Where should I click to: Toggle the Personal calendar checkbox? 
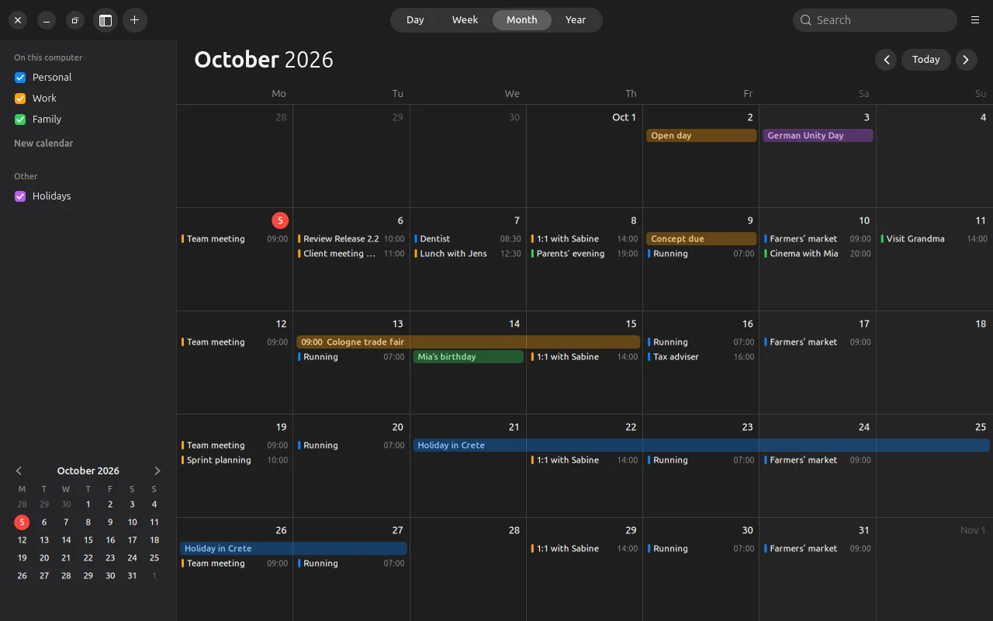click(21, 78)
